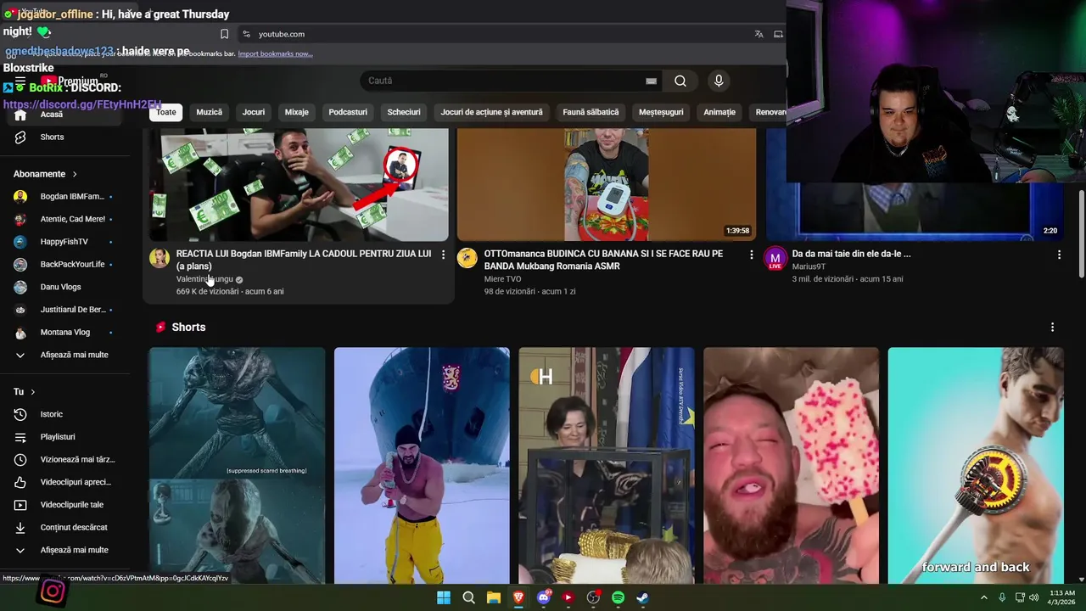Open Windows Start menu

click(x=444, y=597)
